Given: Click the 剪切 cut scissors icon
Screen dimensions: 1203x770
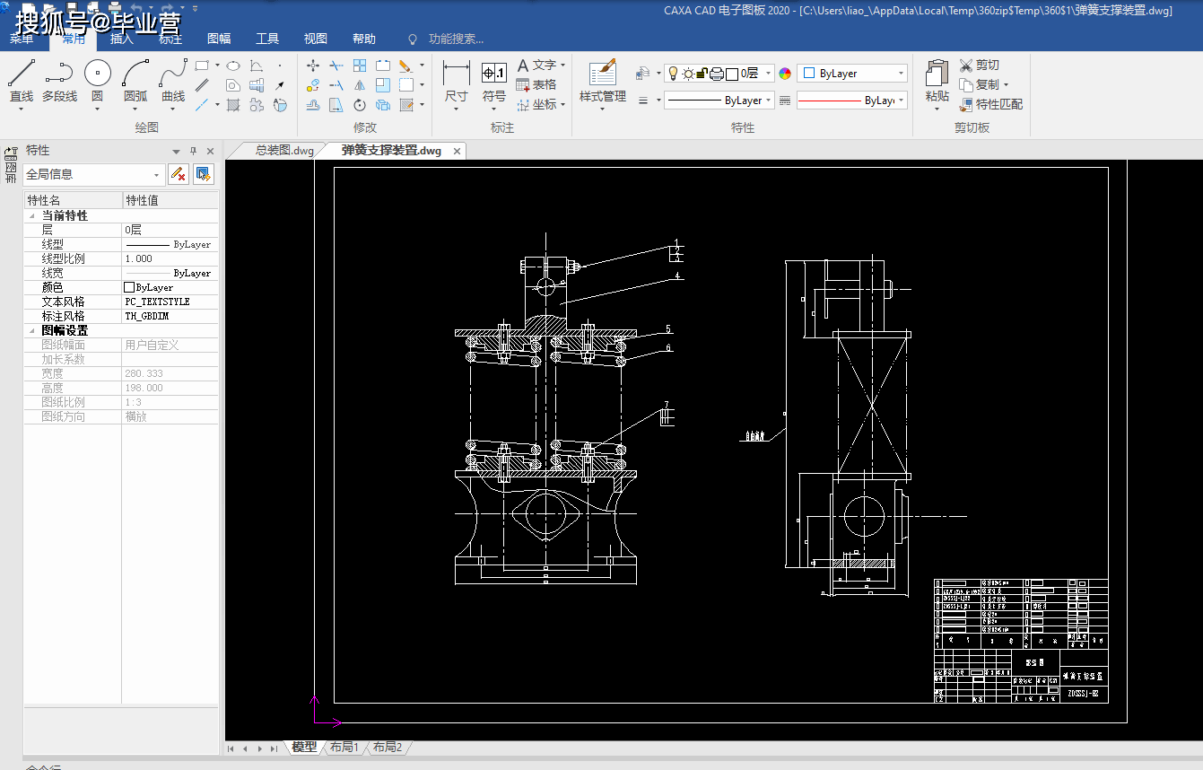Looking at the screenshot, I should 966,66.
